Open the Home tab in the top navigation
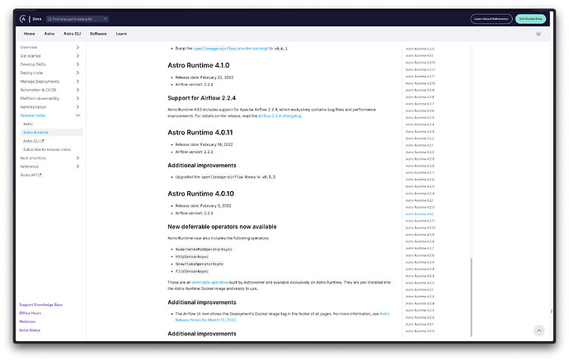This screenshot has width=569, height=361. point(30,34)
